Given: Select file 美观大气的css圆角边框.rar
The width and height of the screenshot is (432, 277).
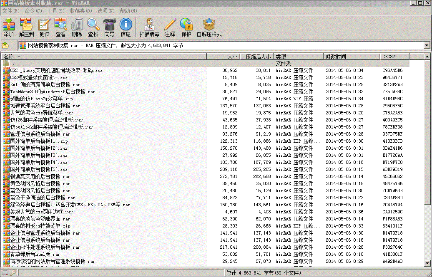Looking at the screenshot, I should (x=41, y=212).
